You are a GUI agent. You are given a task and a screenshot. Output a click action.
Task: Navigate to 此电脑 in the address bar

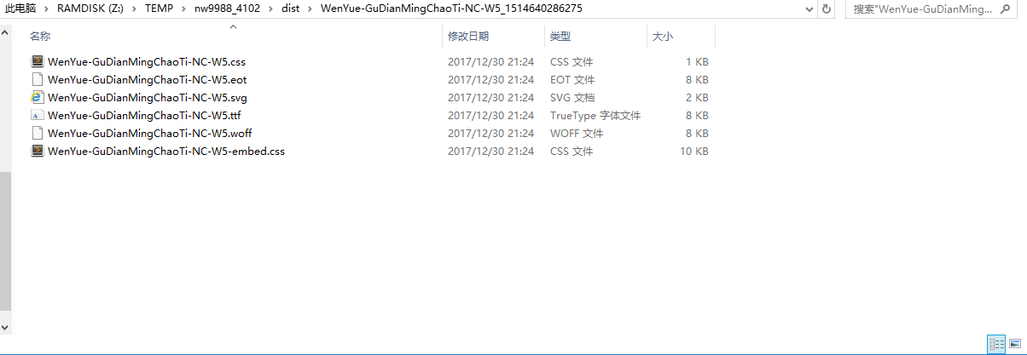pyautogui.click(x=21, y=9)
